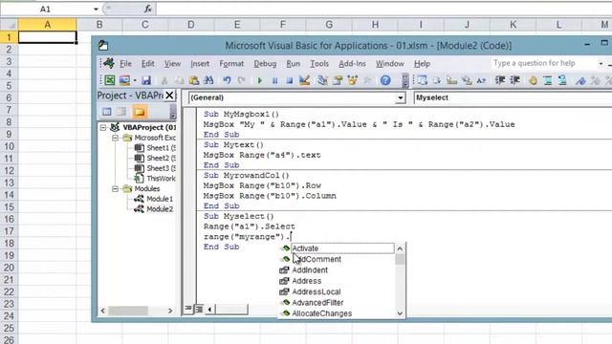Open the Add-Ins menu
The height and width of the screenshot is (344, 612).
point(353,64)
